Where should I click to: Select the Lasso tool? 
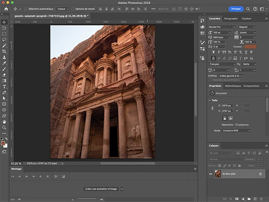(4, 39)
